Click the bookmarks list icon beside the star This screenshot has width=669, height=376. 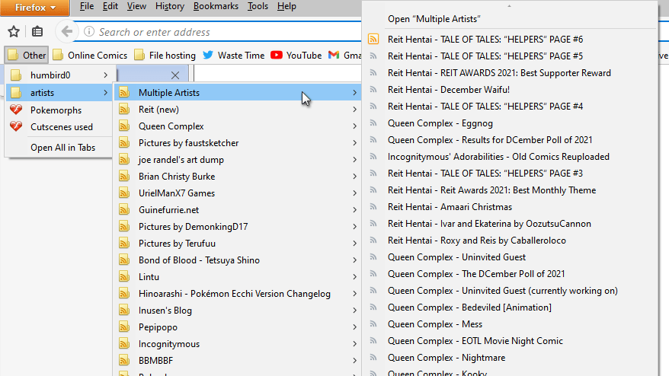click(x=37, y=32)
